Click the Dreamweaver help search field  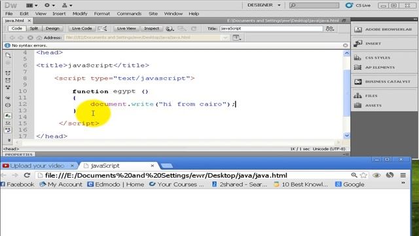click(x=314, y=5)
